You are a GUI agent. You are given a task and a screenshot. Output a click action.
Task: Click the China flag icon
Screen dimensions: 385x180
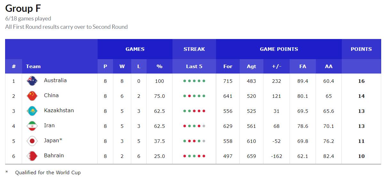click(32, 96)
